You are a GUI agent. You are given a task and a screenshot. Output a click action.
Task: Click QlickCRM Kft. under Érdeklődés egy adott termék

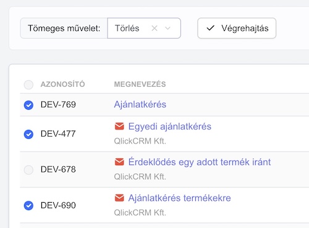[x=140, y=177]
